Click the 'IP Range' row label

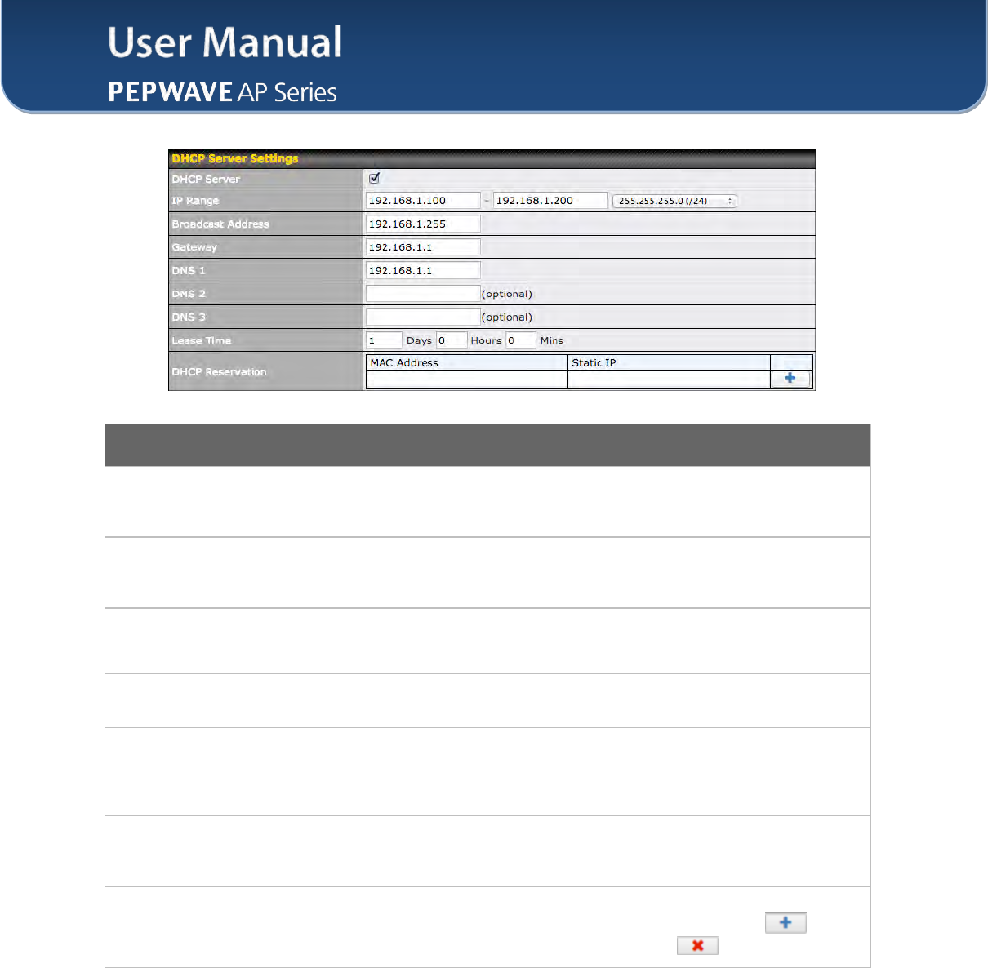click(x=195, y=201)
